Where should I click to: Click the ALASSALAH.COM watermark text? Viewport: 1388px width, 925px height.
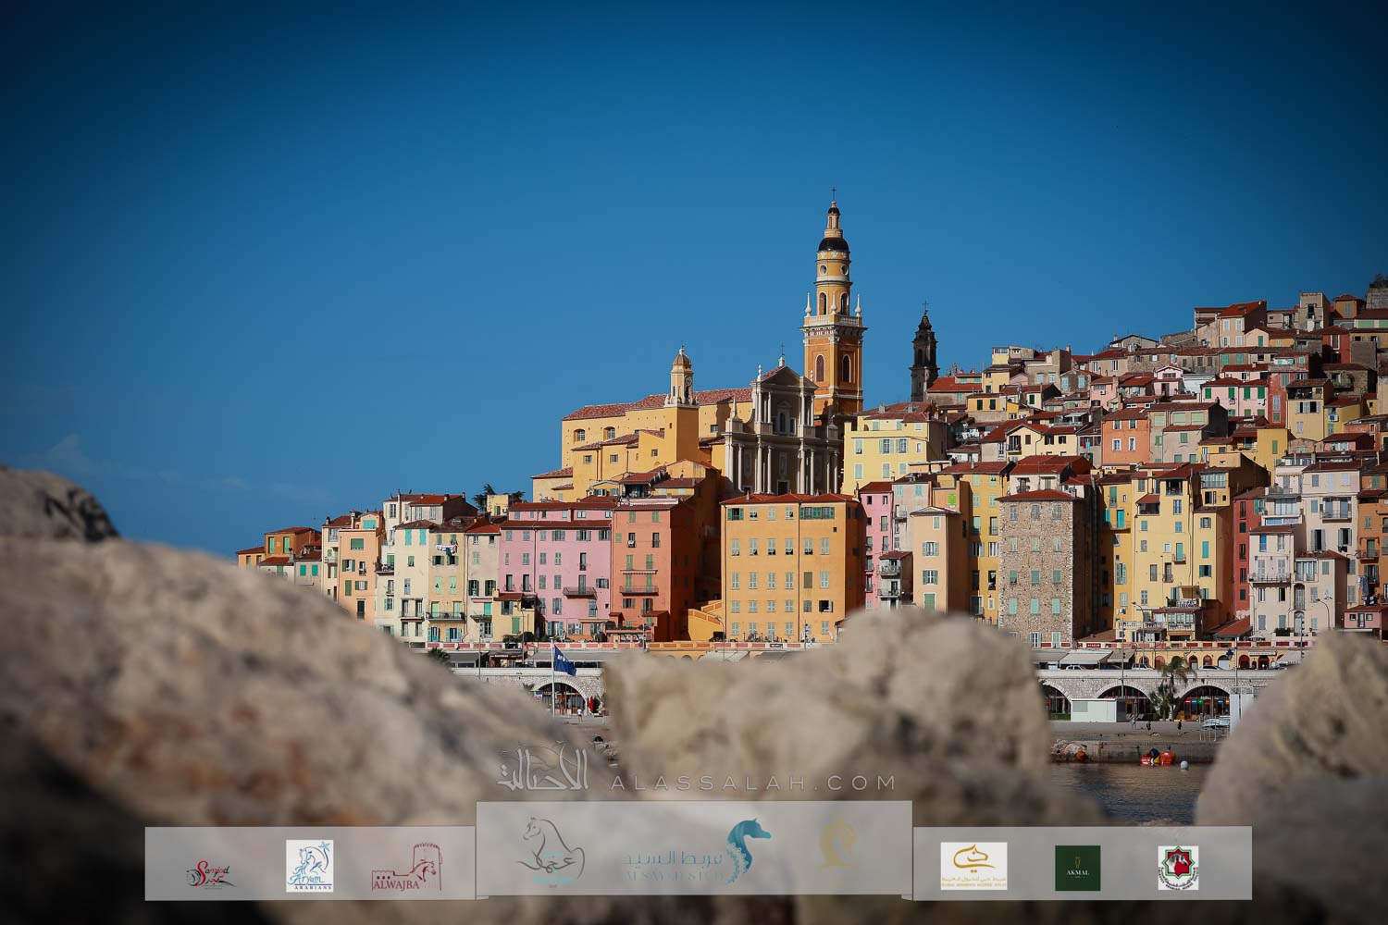(751, 783)
